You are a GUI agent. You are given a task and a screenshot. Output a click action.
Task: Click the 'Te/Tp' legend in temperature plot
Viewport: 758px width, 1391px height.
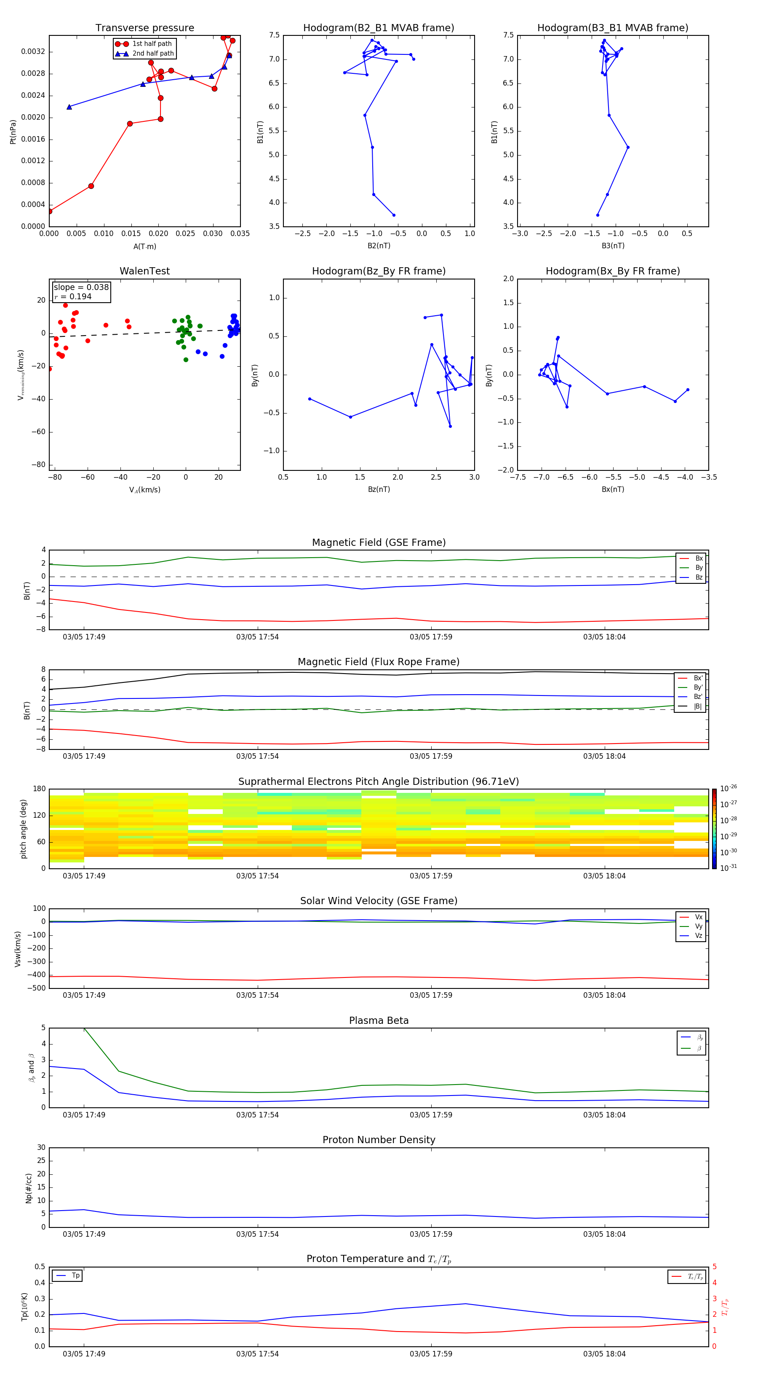pyautogui.click(x=688, y=1276)
